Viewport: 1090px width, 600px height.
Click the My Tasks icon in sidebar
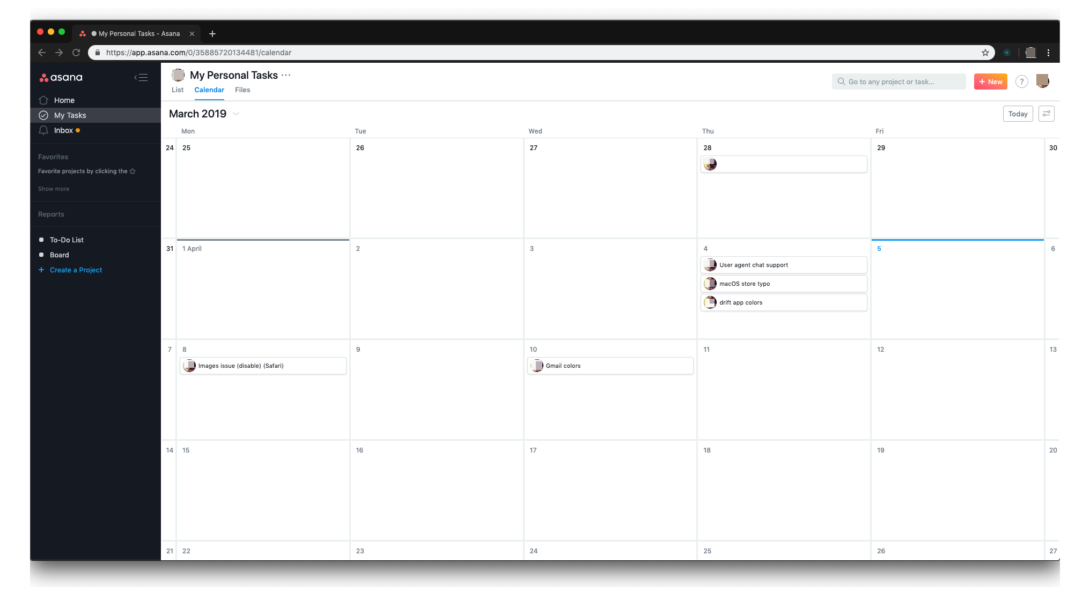coord(43,115)
